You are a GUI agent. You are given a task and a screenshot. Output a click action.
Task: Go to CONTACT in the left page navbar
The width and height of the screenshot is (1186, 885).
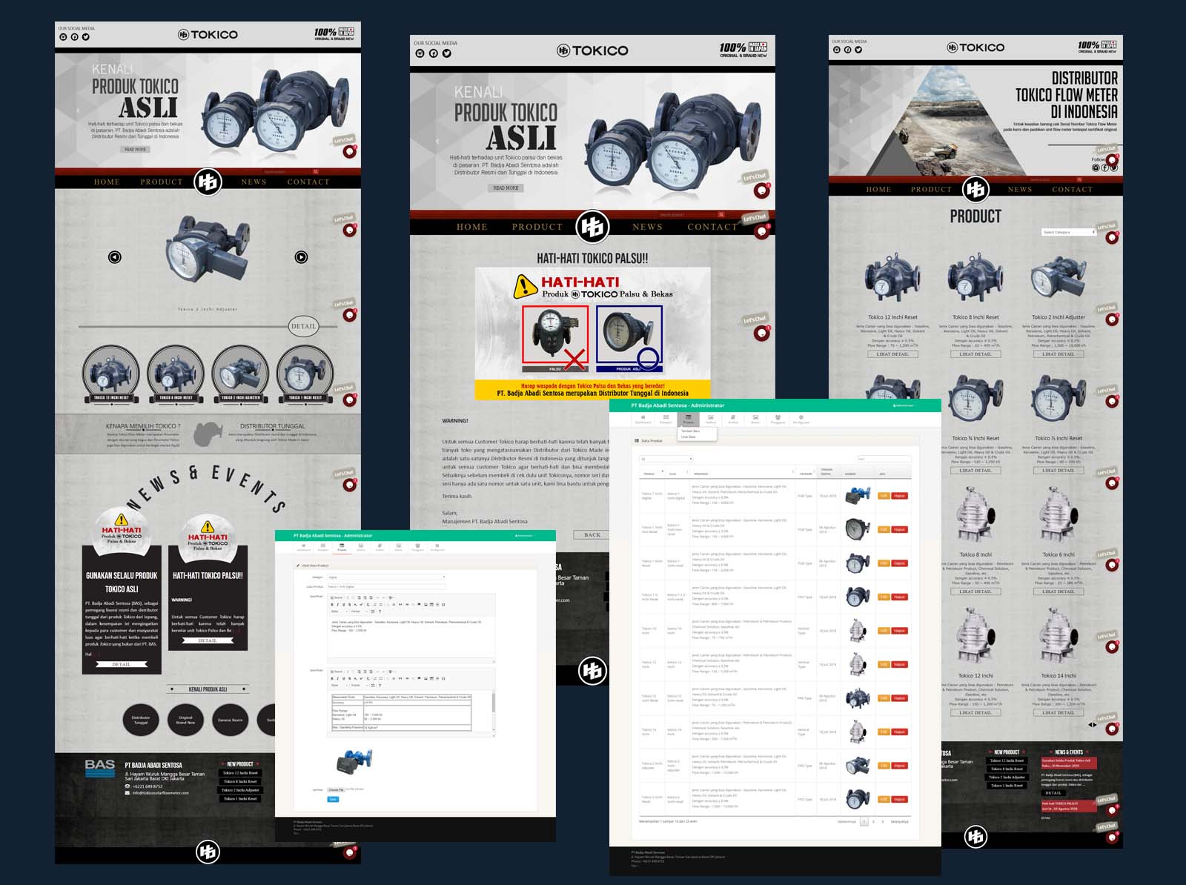(x=308, y=182)
